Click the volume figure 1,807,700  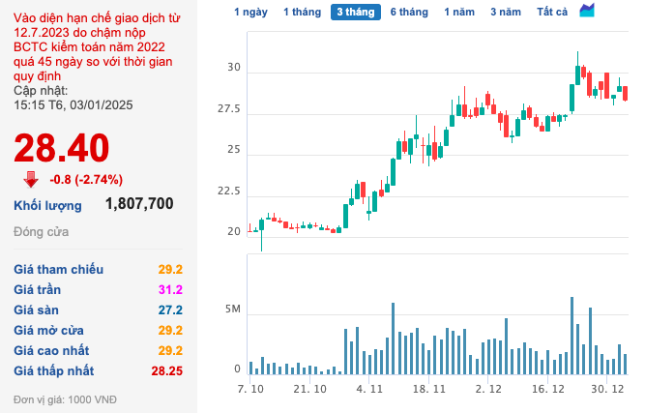(x=139, y=204)
